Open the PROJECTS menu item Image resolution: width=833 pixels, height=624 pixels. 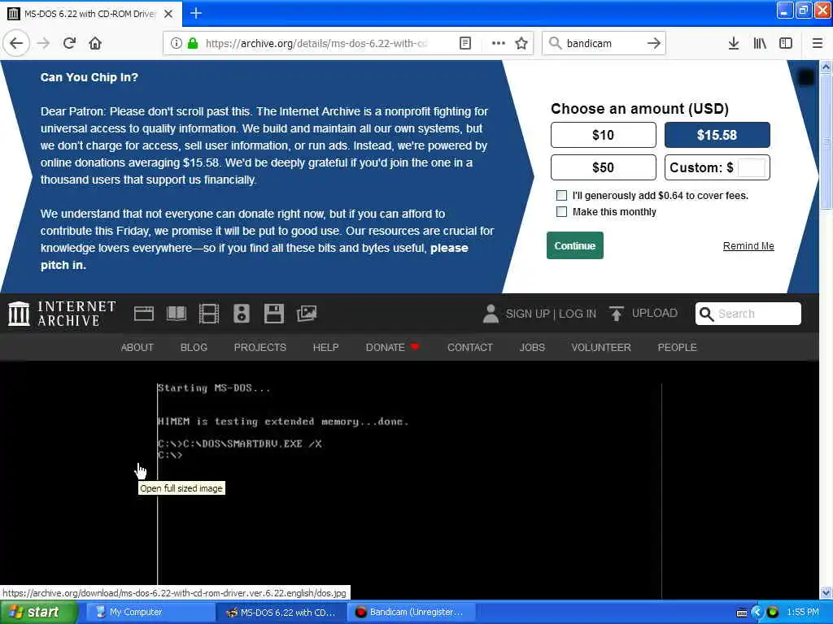[259, 347]
